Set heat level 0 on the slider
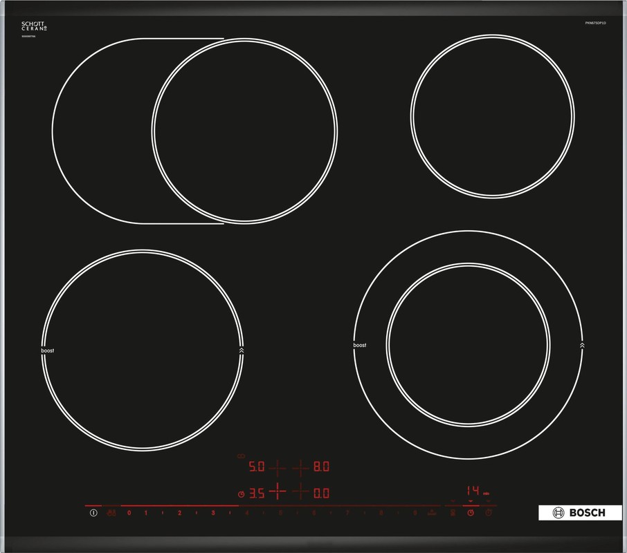The image size is (627, 553). (129, 513)
